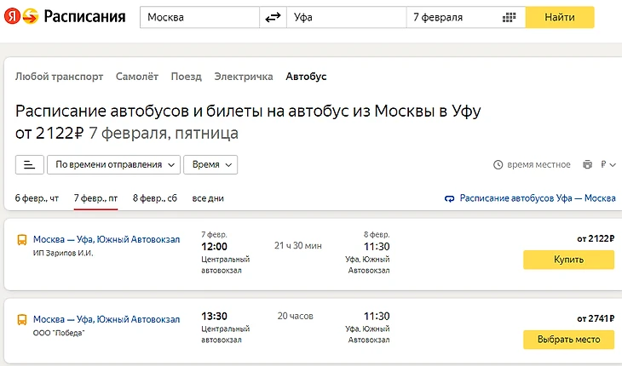Click the printer icon
The width and height of the screenshot is (622, 366).
pos(587,164)
